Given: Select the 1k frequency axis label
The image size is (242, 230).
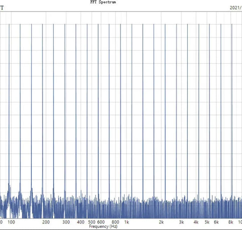Looking at the screenshot, I should (x=127, y=222).
